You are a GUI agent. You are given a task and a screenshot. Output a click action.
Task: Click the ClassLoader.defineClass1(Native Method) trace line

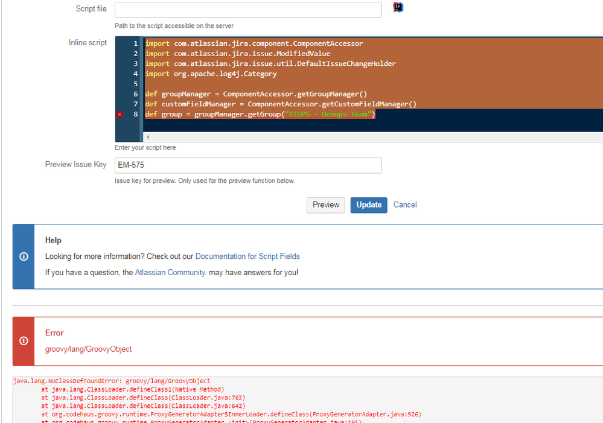click(x=133, y=389)
